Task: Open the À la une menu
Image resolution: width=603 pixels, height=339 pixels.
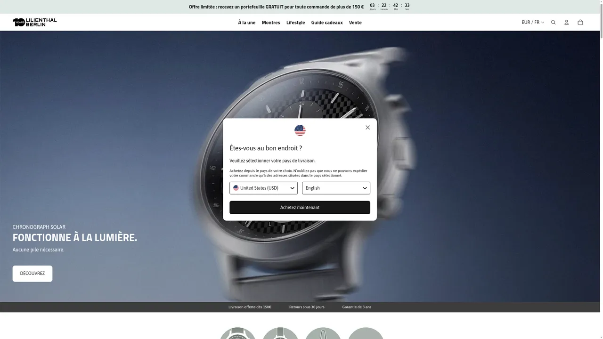Action: pos(247,23)
